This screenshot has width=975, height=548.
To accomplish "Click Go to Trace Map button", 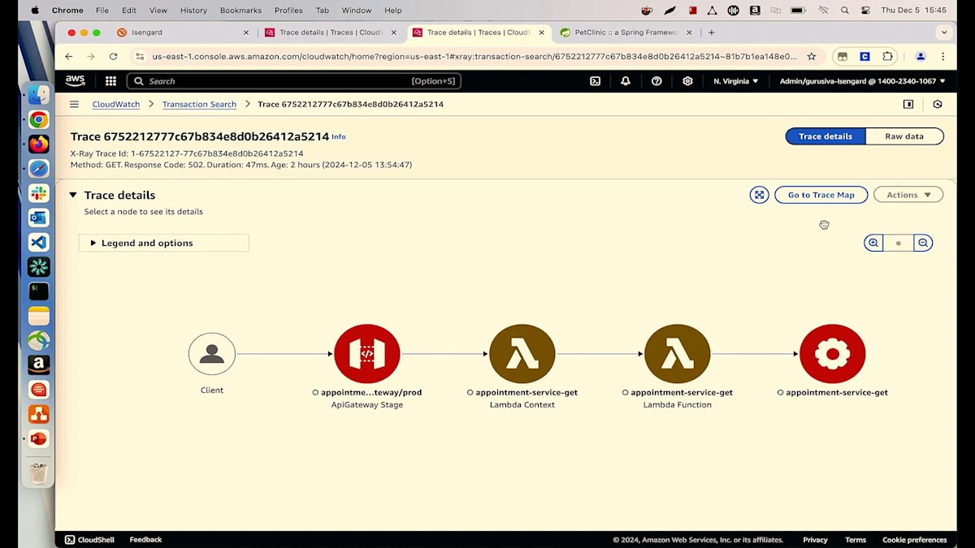I will tap(821, 195).
